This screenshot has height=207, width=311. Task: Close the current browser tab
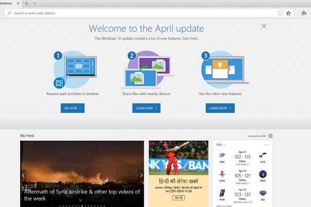pyautogui.click(x=18, y=3)
